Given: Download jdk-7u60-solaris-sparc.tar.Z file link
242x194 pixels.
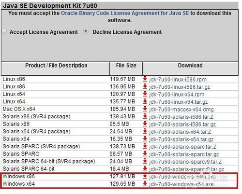Looking at the screenshot, I should tap(182, 147).
